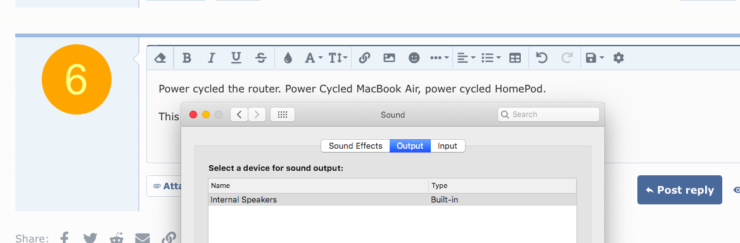This screenshot has height=243, width=740.
Task: Switch to the Input tab
Action: pyautogui.click(x=447, y=146)
